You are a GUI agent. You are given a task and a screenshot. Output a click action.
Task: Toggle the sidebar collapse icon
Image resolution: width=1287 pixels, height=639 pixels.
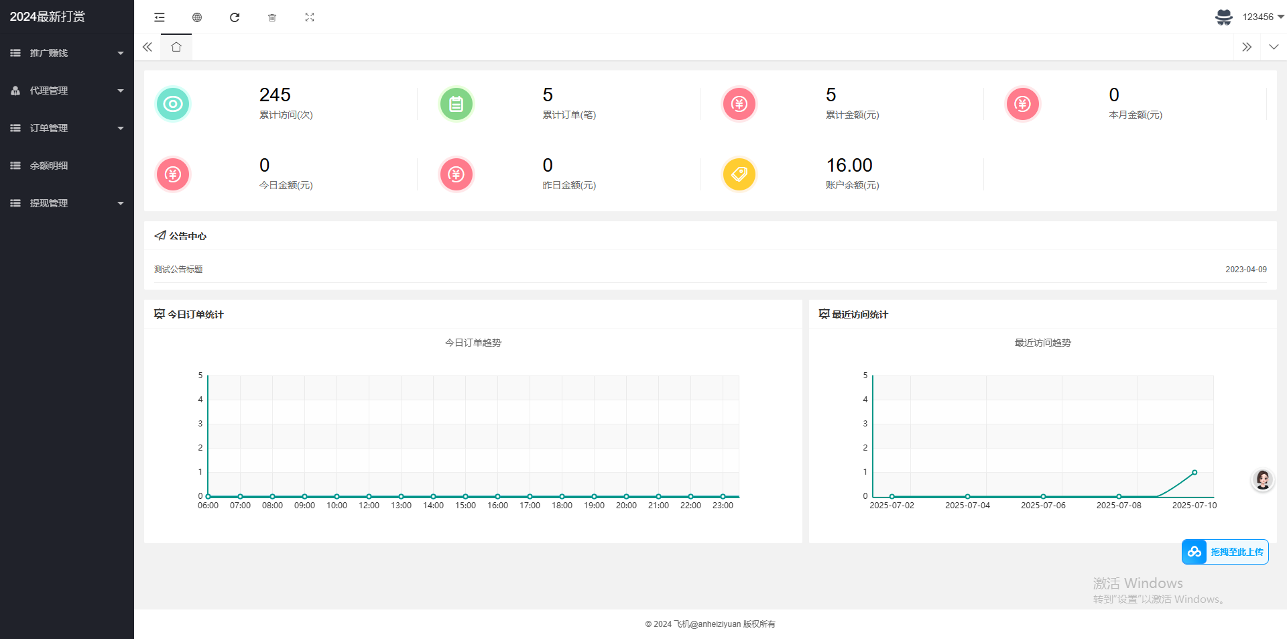click(x=160, y=17)
